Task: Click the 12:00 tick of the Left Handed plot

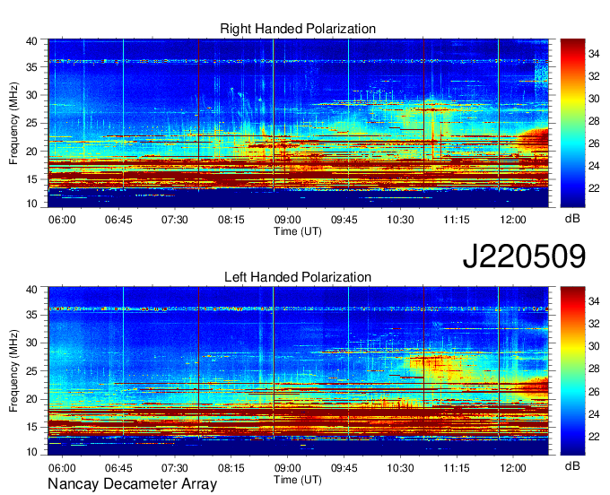Action: click(513, 468)
